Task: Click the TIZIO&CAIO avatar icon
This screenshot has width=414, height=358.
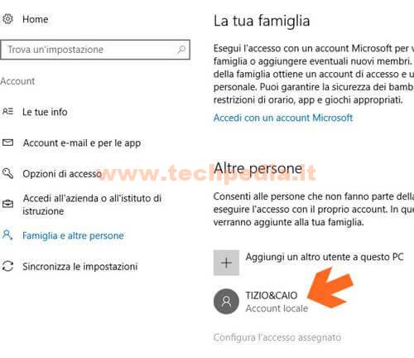Action: click(226, 302)
